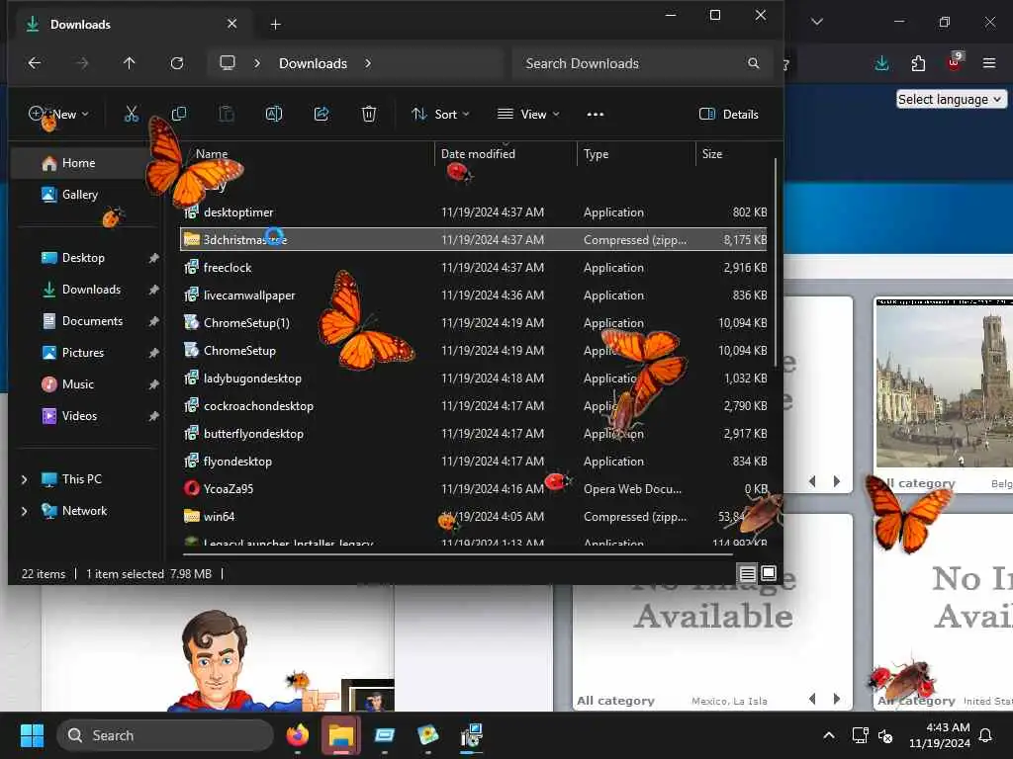Open Videos in quick access
The image size is (1013, 759).
point(79,416)
